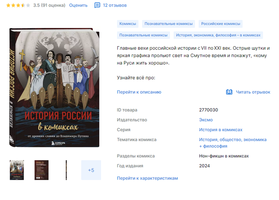
Task: Follow the Перейти к характеристикам link
Action: 147,178
